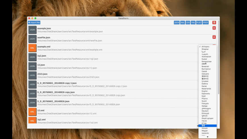
Task: Click the PLIST format toolbar button
Action: [199, 22]
